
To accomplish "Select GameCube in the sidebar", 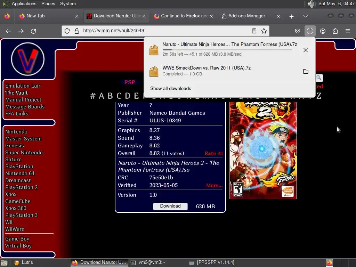I will click(18, 201).
